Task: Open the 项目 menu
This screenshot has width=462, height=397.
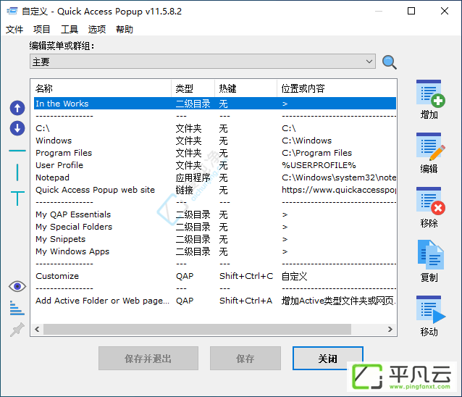Action: (41, 30)
